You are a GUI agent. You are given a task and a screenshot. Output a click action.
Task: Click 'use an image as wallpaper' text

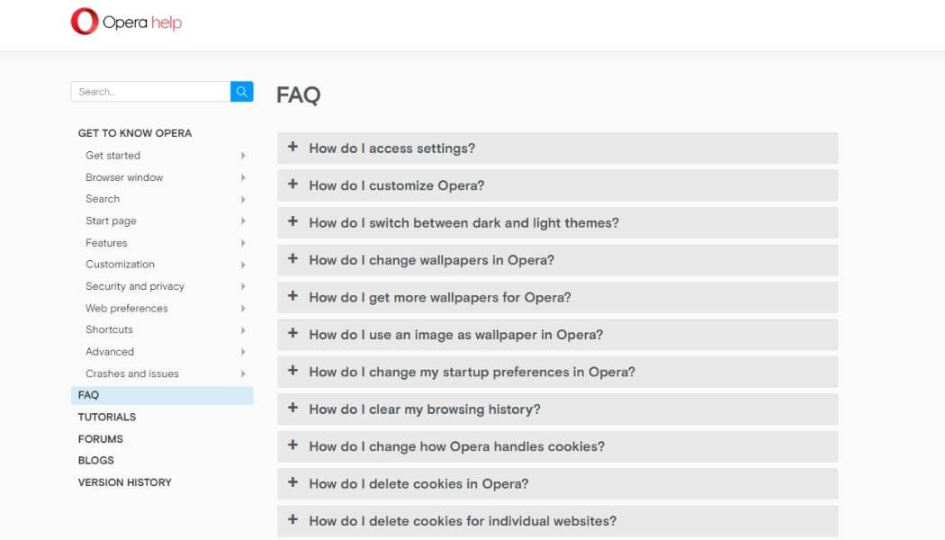[x=454, y=335]
